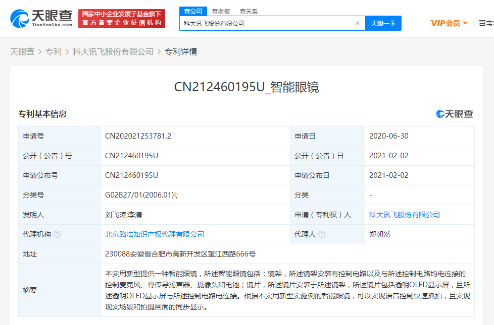Click the patent title CN212460195U_智能眼镜

pyautogui.click(x=247, y=87)
